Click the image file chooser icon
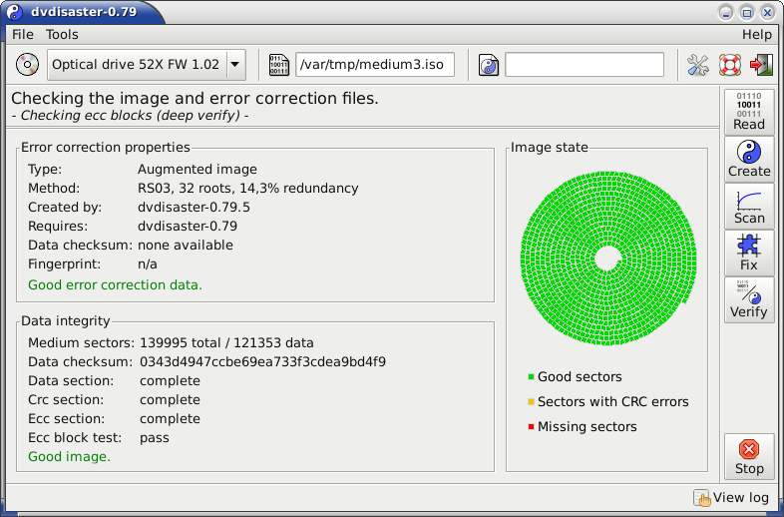The width and height of the screenshot is (784, 517). (279, 65)
